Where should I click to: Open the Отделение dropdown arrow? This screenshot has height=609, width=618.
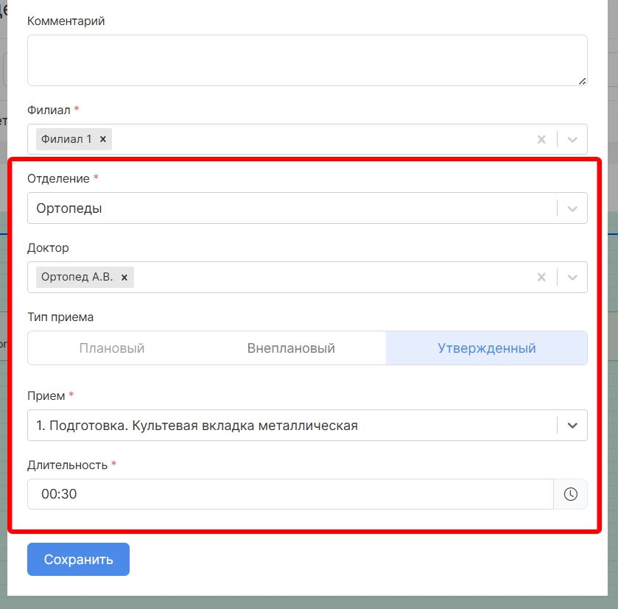coord(572,208)
